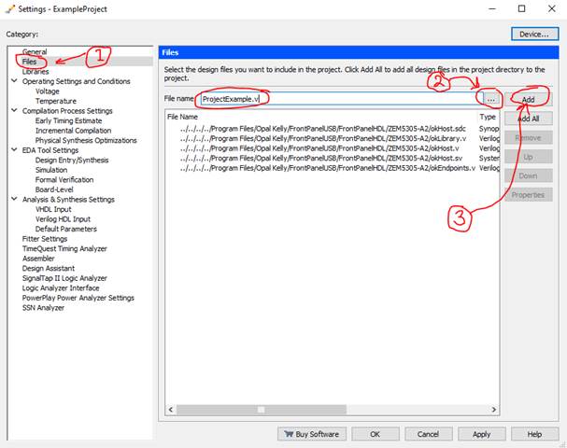Click the file list horizontal scrollbar thumb
Viewport: 567px width, 448px height.
(261, 410)
